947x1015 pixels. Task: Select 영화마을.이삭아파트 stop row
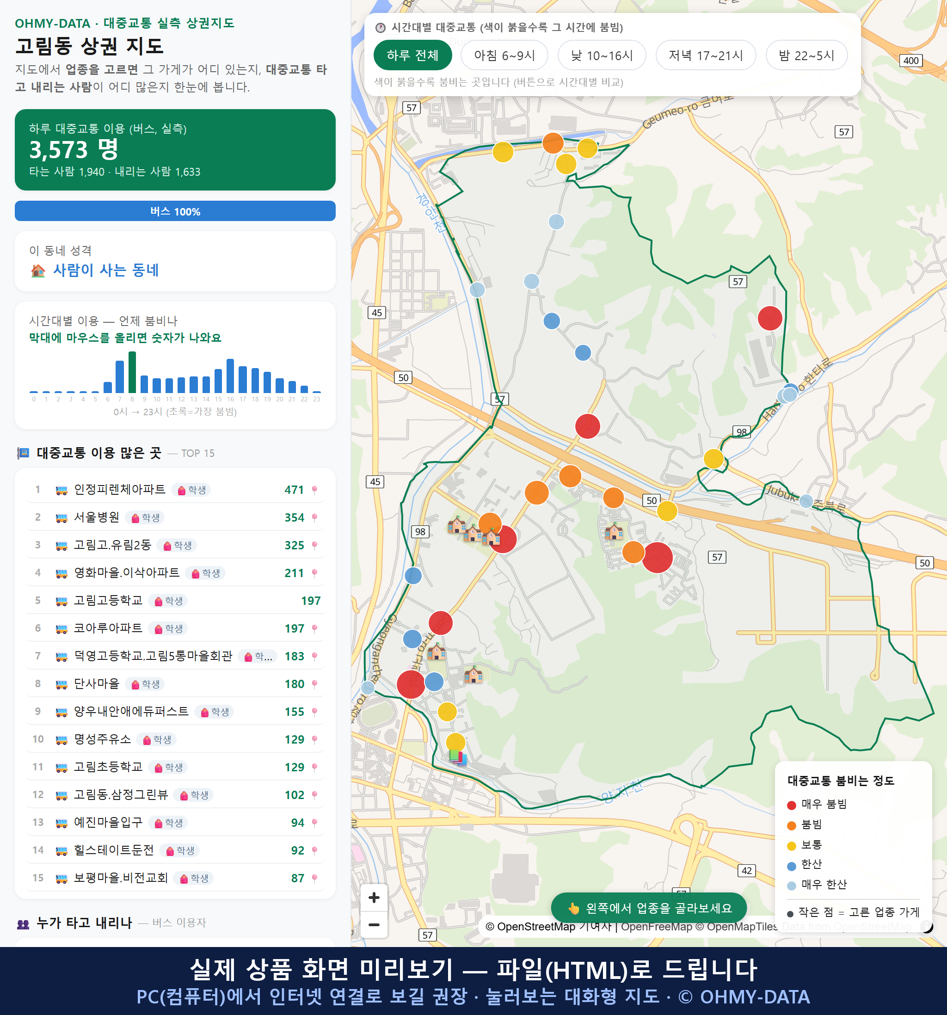point(175,573)
